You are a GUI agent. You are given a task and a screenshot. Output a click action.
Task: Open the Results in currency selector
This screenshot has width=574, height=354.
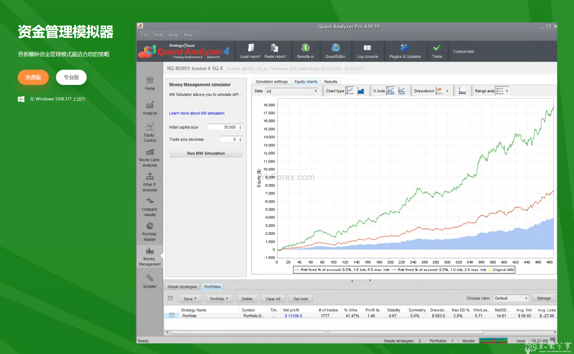tap(305, 51)
